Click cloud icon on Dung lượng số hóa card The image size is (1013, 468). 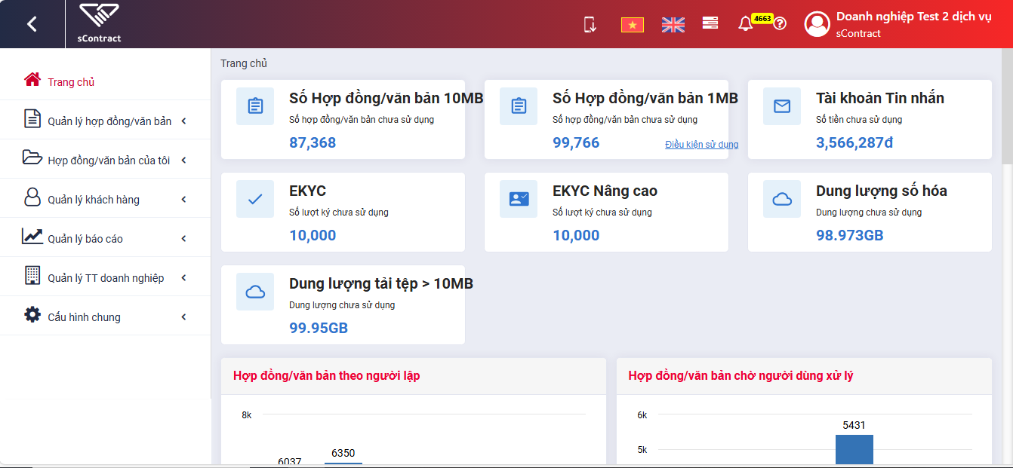tap(782, 199)
